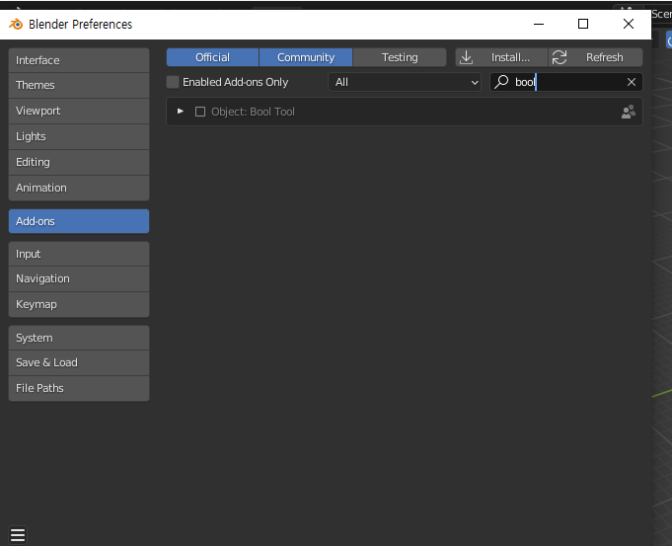Screen dimensions: 672x546
Task: Click the magnifier search icon
Action: coord(501,82)
